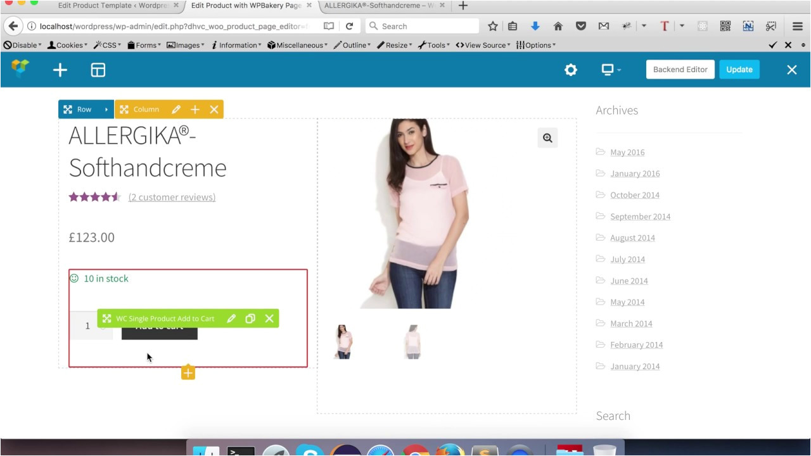Expand the Row controls arrow
This screenshot has height=456, width=811.
[x=106, y=110]
